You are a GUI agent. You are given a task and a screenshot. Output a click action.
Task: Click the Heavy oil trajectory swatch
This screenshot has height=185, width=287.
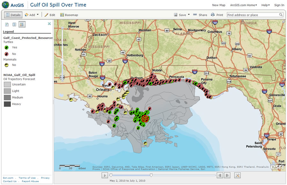7,104
